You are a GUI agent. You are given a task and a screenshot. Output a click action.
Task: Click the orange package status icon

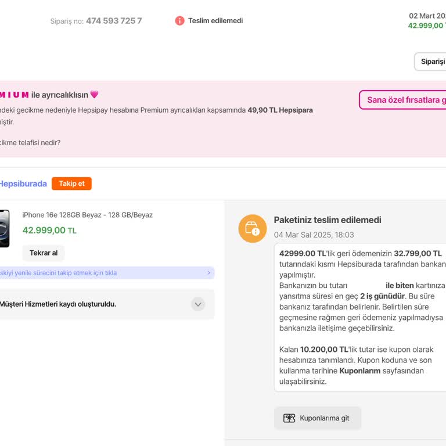[x=252, y=228]
